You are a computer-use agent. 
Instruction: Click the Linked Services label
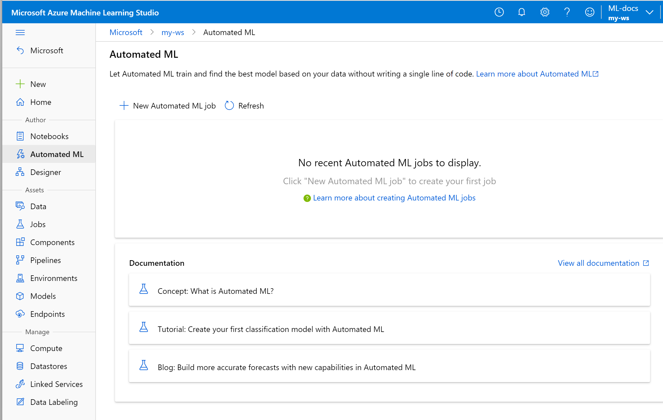56,384
